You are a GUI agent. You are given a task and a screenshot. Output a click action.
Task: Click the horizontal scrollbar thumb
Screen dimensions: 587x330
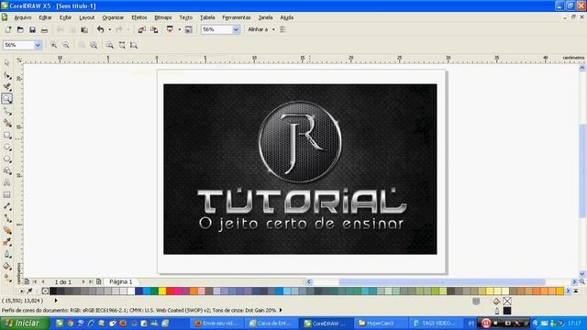pyautogui.click(x=442, y=281)
